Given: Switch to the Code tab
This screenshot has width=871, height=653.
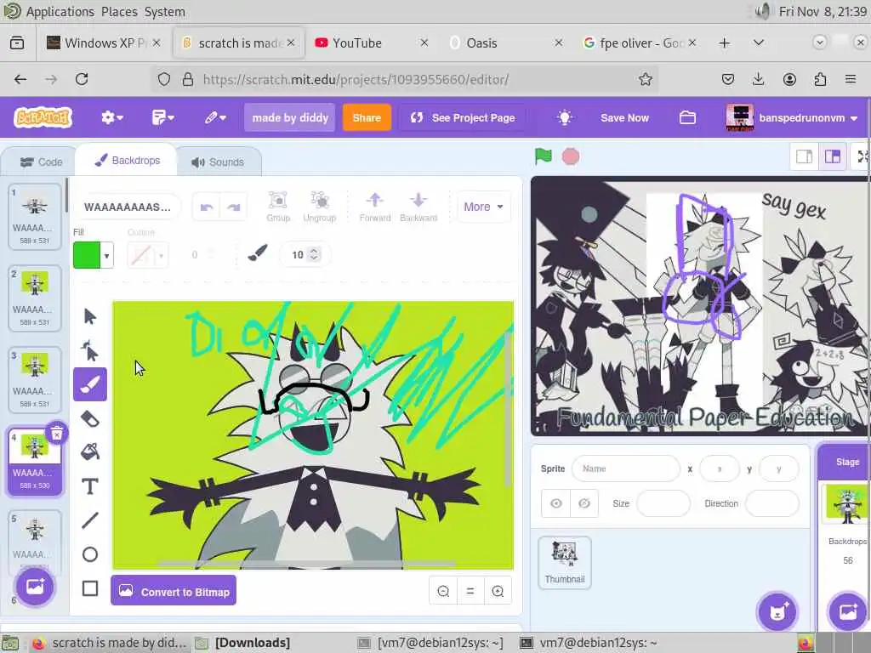Looking at the screenshot, I should (x=41, y=162).
